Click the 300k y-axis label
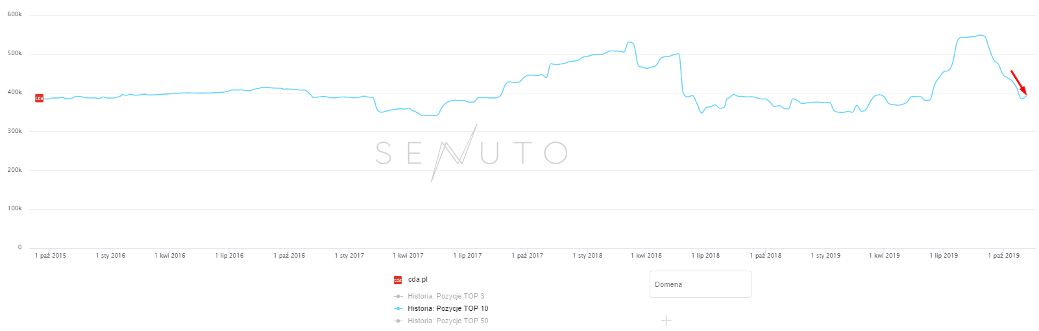 (x=14, y=131)
